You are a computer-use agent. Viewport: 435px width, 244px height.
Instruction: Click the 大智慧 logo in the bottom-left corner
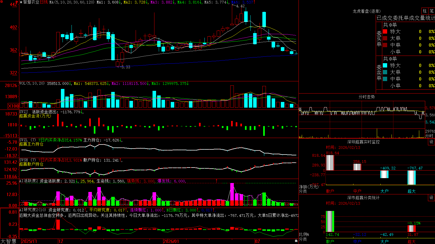tap(8, 241)
